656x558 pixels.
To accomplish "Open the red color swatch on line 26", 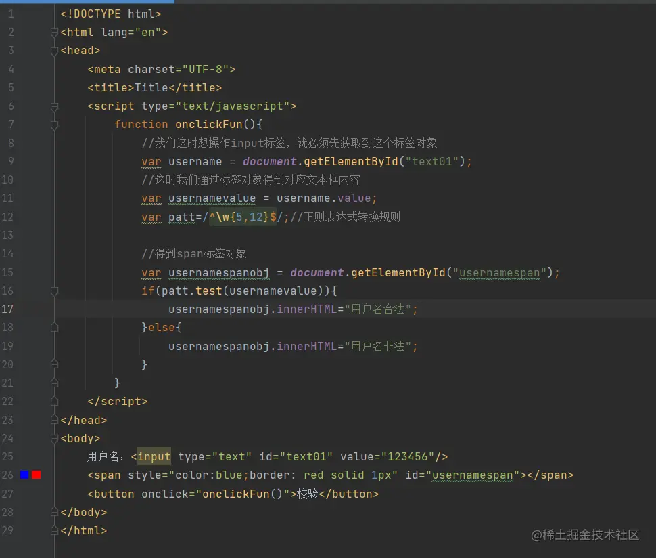I will click(37, 475).
